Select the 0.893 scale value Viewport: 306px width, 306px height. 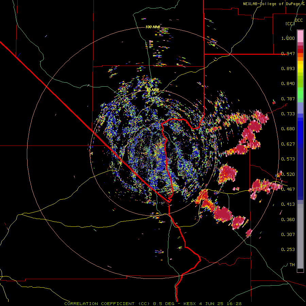coord(288,68)
